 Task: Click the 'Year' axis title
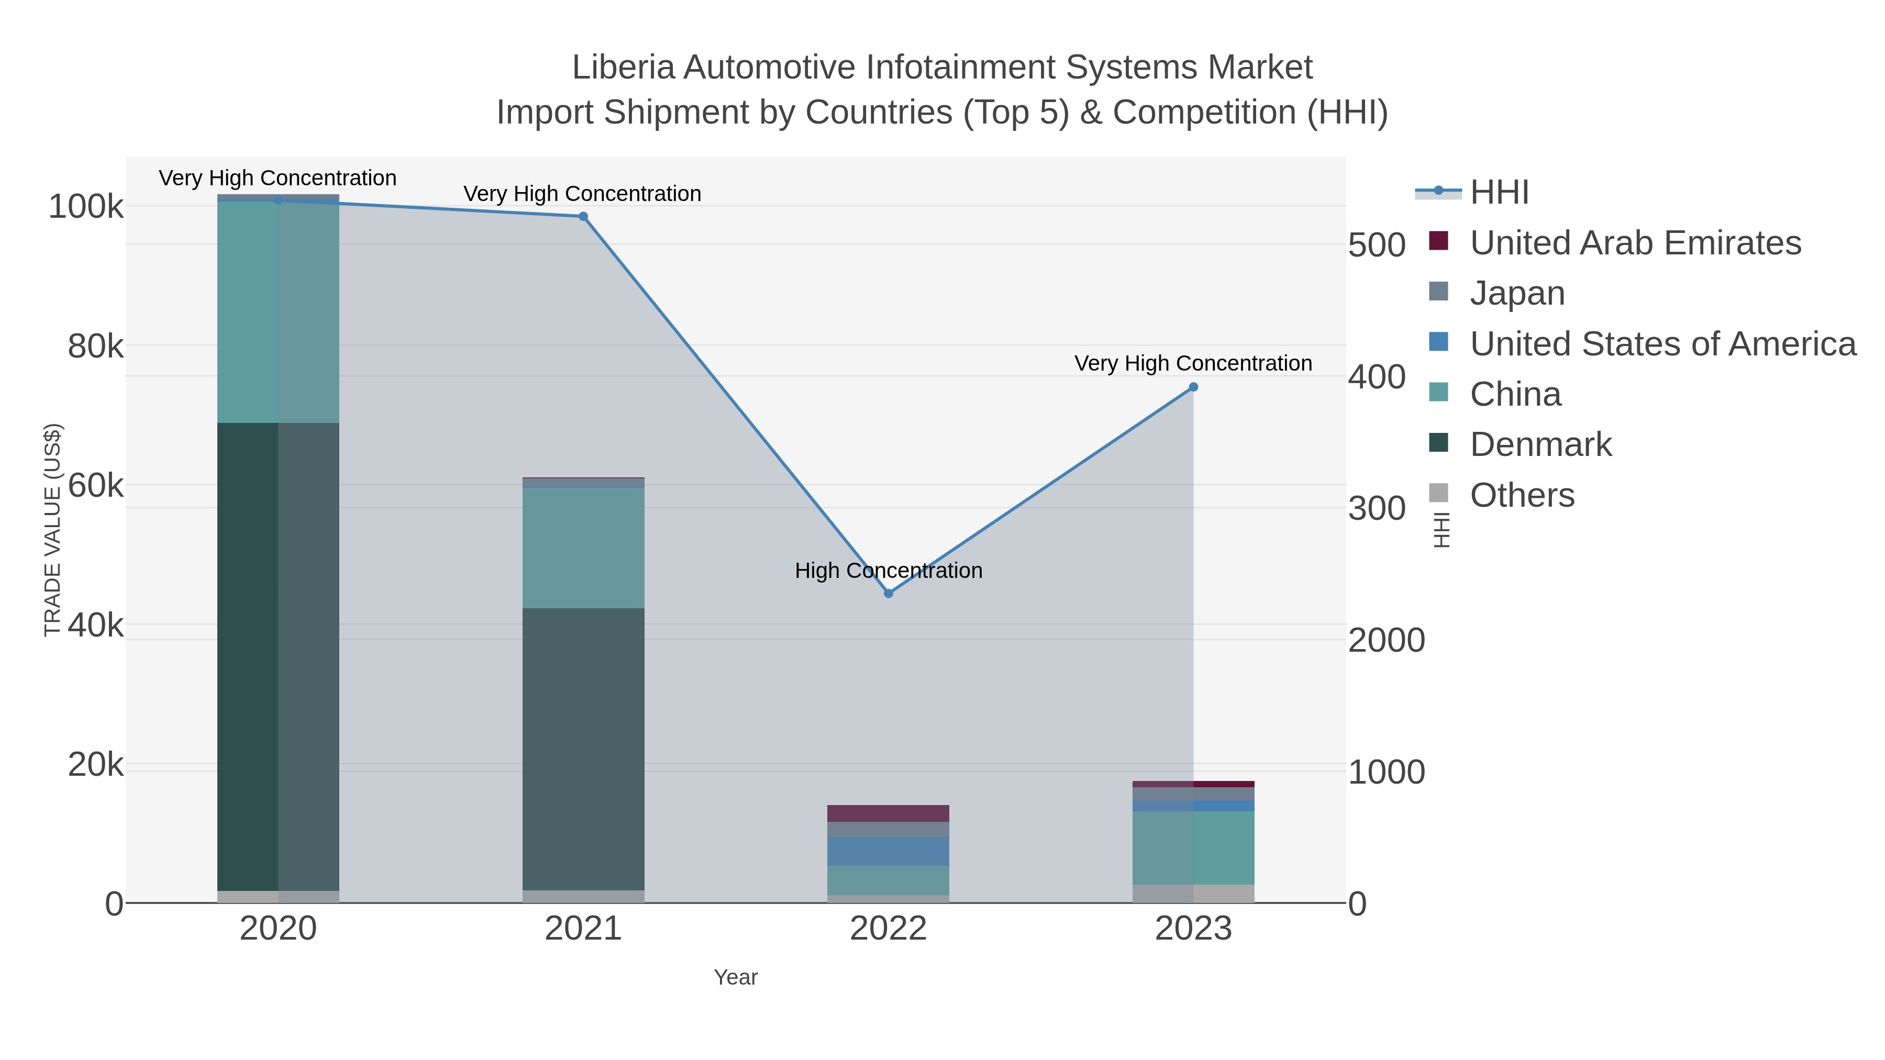tap(736, 977)
